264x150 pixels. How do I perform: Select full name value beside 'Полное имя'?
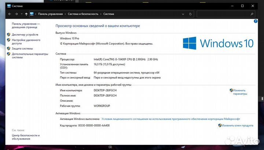pyautogui.click(x=105, y=95)
